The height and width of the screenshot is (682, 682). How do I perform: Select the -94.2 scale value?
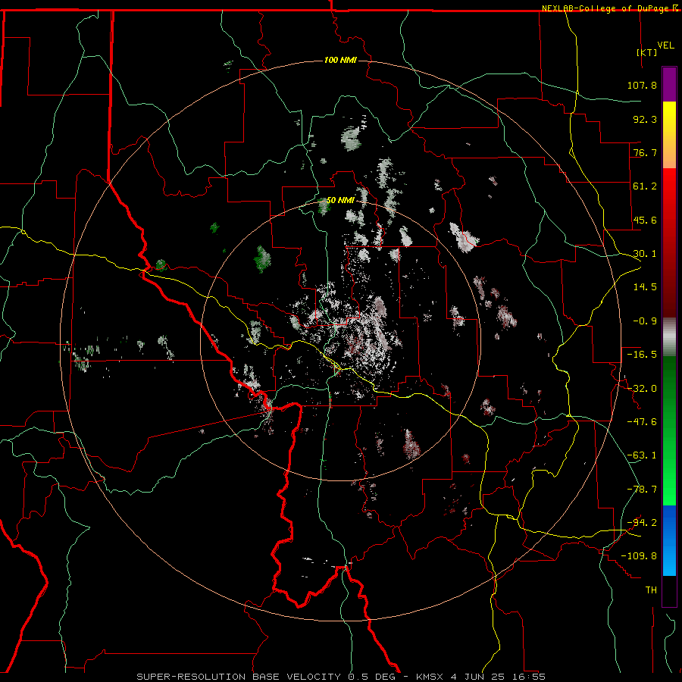[642, 523]
